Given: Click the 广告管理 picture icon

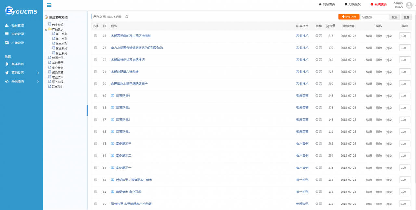Looking at the screenshot, I should (7, 43).
